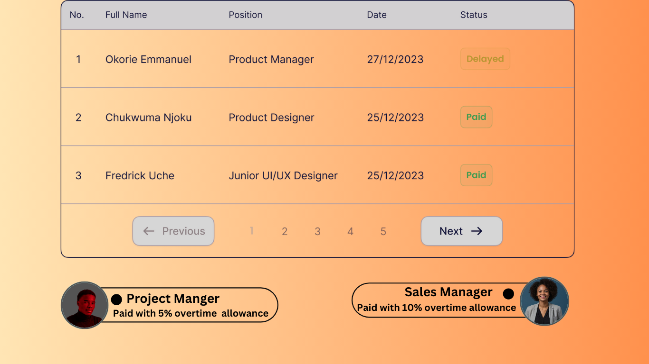
Task: Click row number 1 cell
Action: tap(78, 59)
